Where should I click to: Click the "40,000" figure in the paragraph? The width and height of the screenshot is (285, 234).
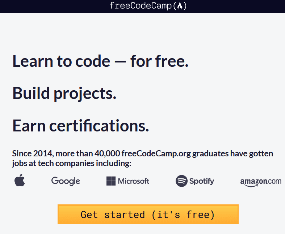[x=107, y=153]
